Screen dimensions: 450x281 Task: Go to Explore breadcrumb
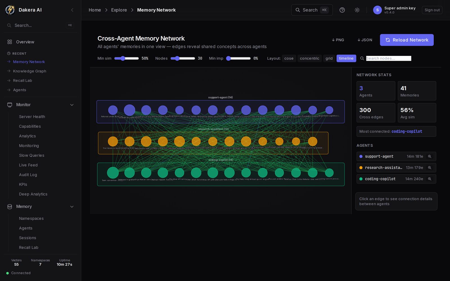pos(119,10)
